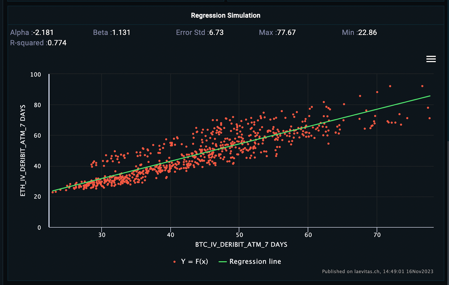This screenshot has width=449, height=285.
Task: Select the Alpha value -2.181
Action: [43, 32]
